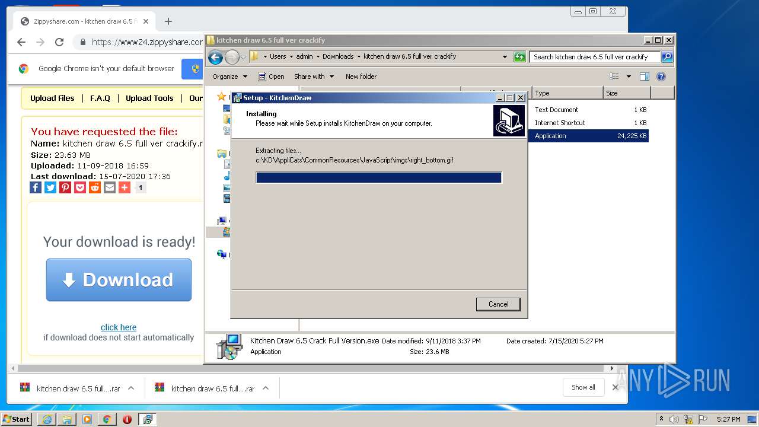Open Windows Explorer from taskbar
This screenshot has width=759, height=427.
coord(67,419)
